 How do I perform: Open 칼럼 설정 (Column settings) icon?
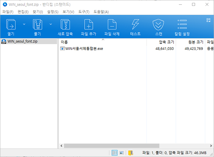[182, 24]
